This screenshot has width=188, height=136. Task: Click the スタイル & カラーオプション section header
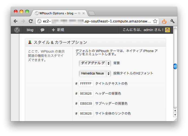(95, 43)
